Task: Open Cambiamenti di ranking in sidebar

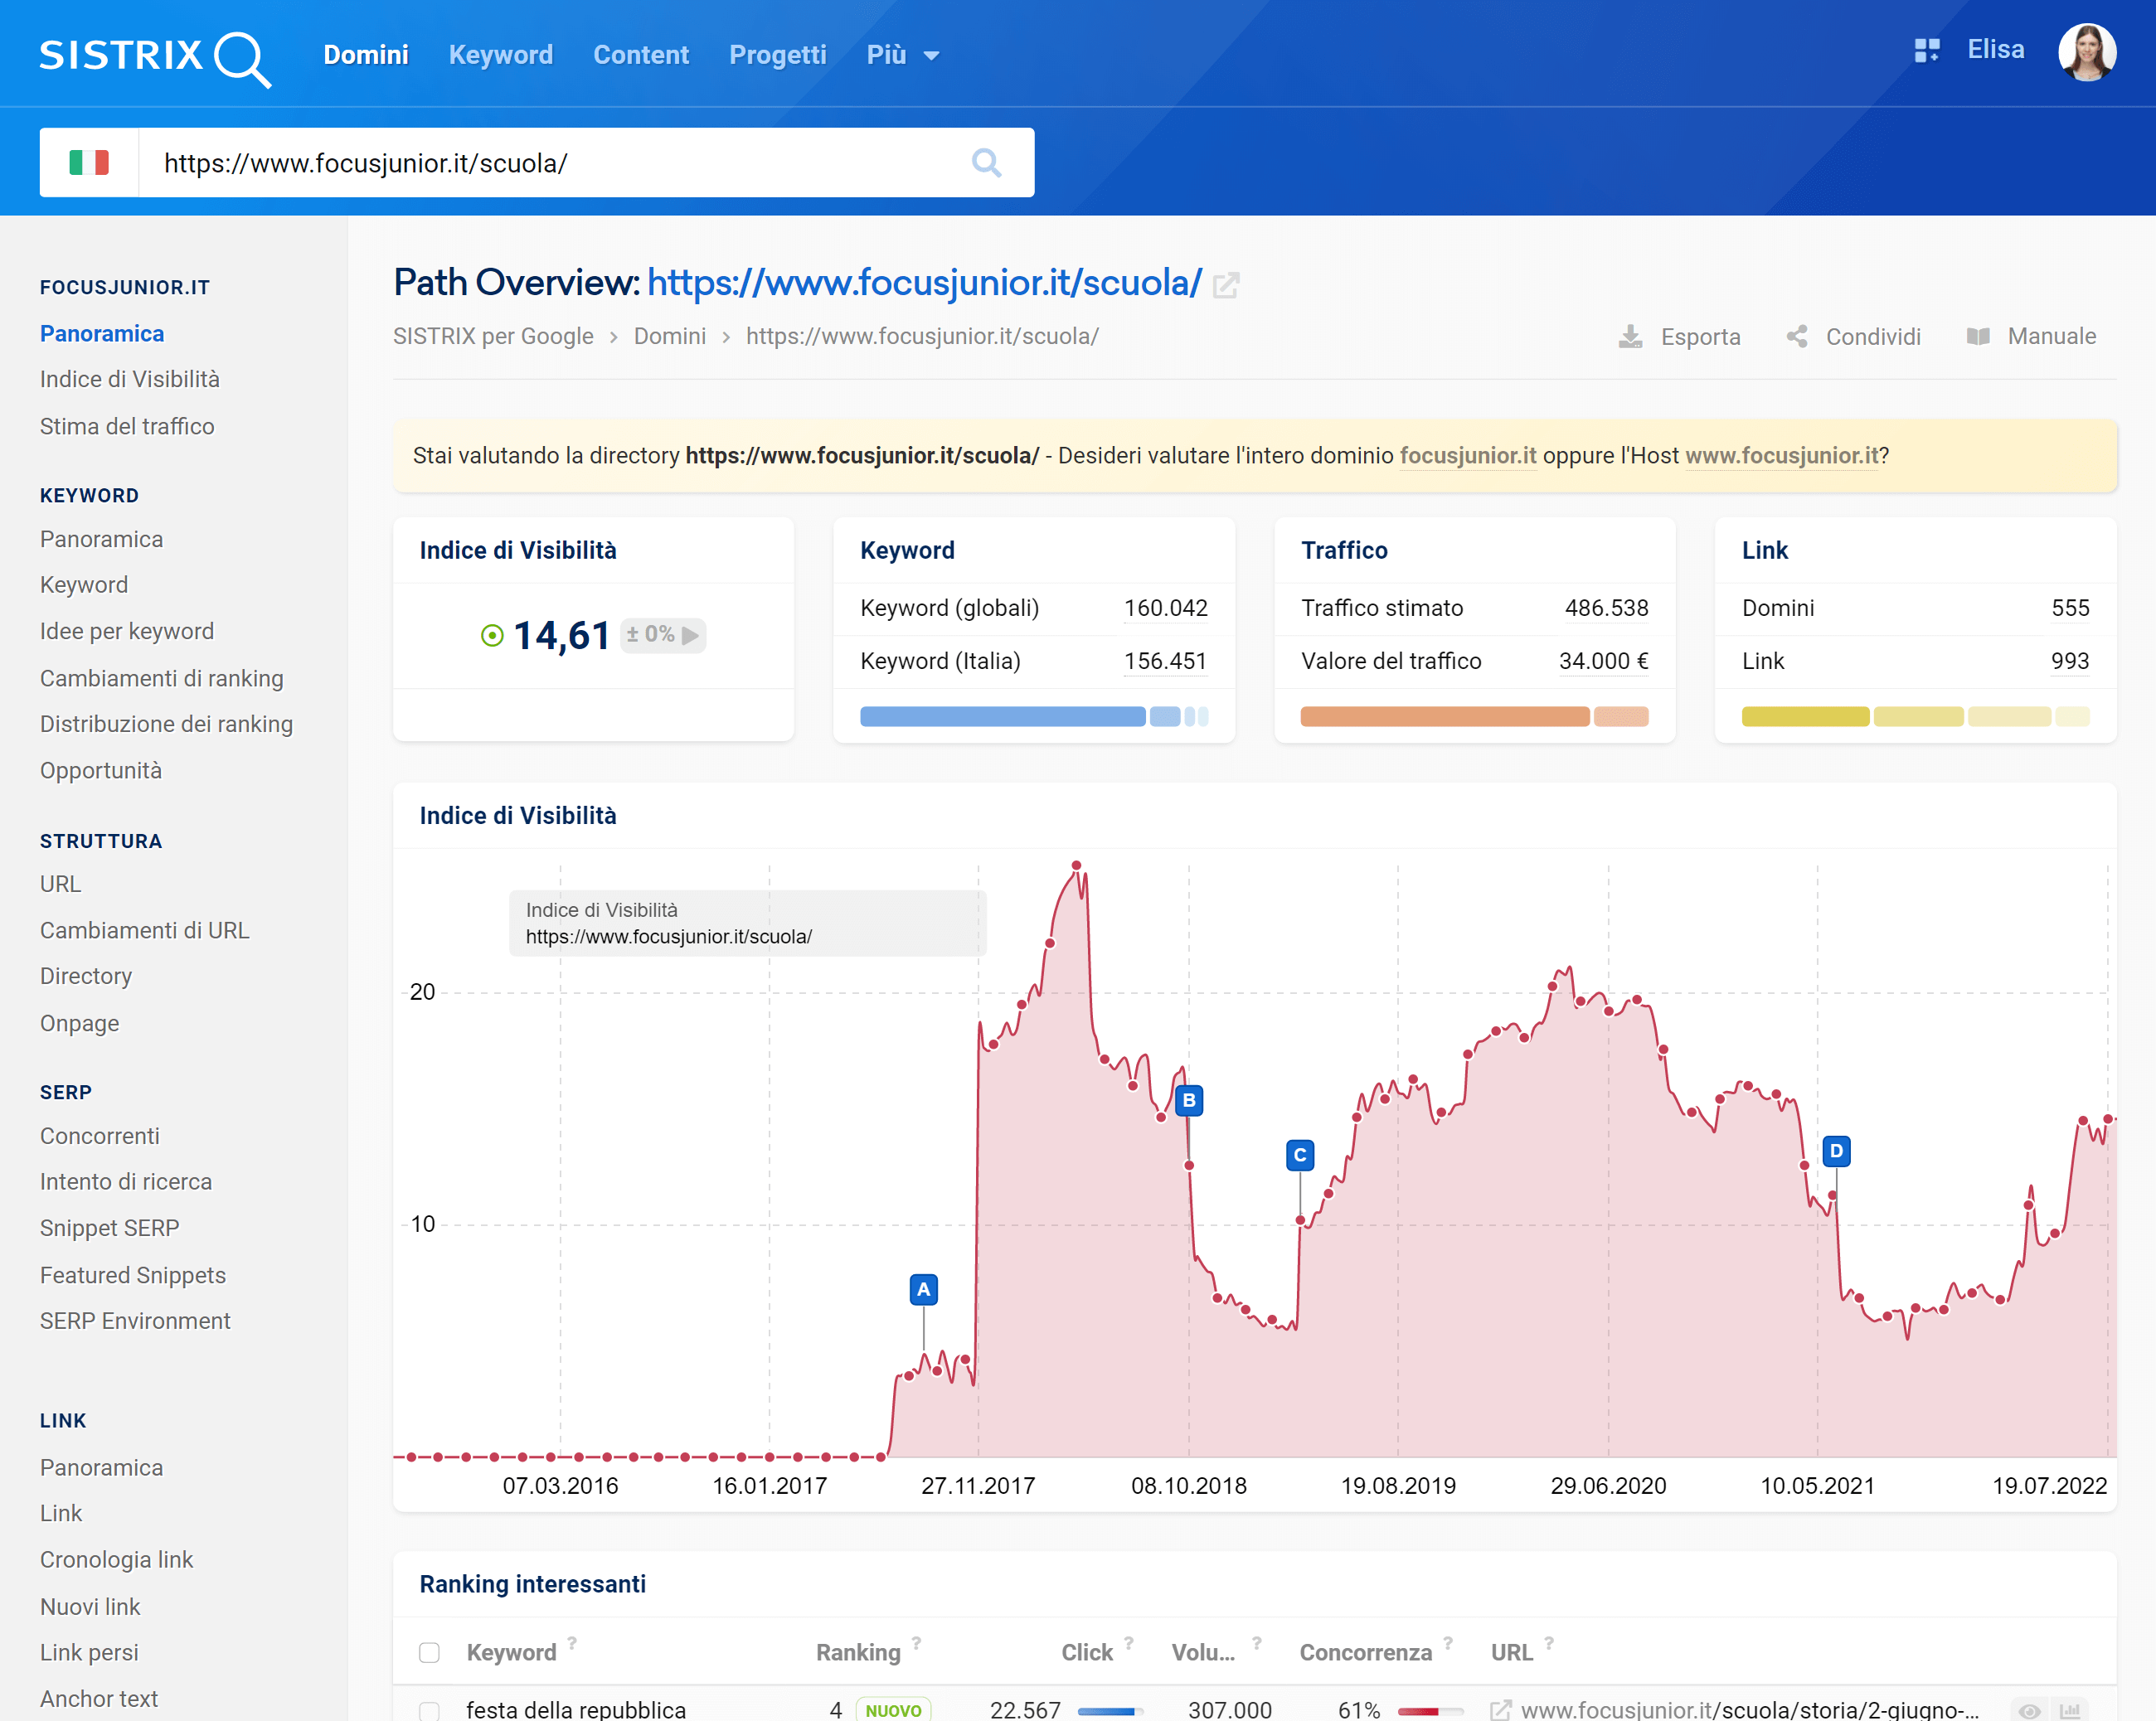Action: point(162,678)
